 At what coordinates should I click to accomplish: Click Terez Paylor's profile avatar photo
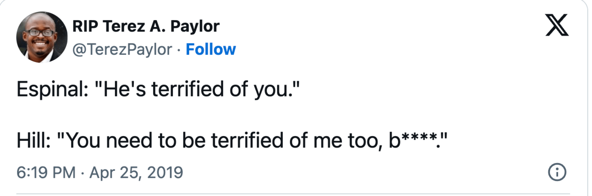[x=42, y=37]
